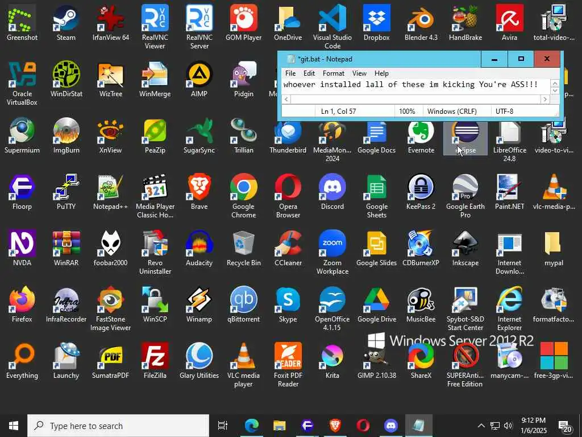Open the notification center
This screenshot has width=582, height=437.
click(x=566, y=426)
